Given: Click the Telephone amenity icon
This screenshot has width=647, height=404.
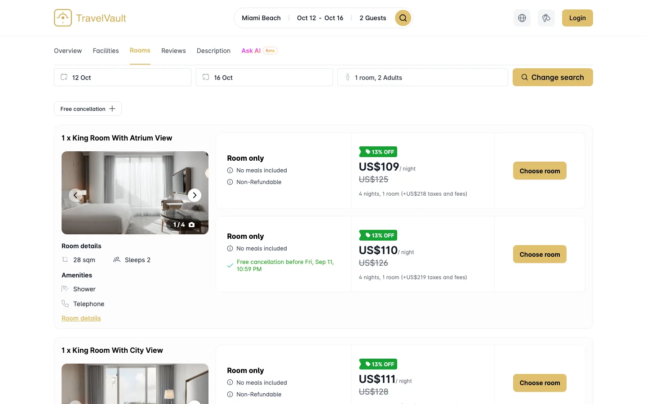Looking at the screenshot, I should [x=65, y=303].
